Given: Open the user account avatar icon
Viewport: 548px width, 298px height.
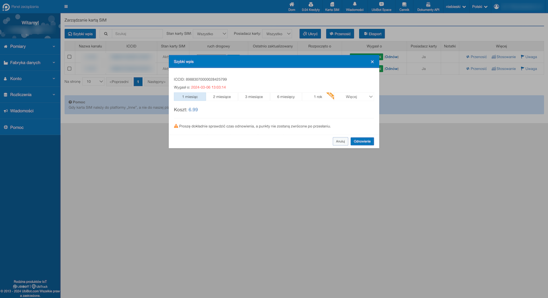Looking at the screenshot, I should (496, 6).
